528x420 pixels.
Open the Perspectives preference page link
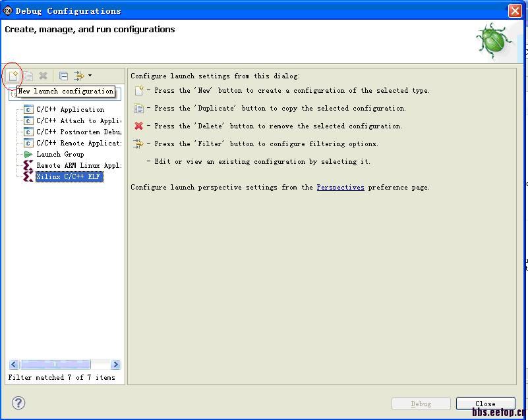(x=340, y=188)
